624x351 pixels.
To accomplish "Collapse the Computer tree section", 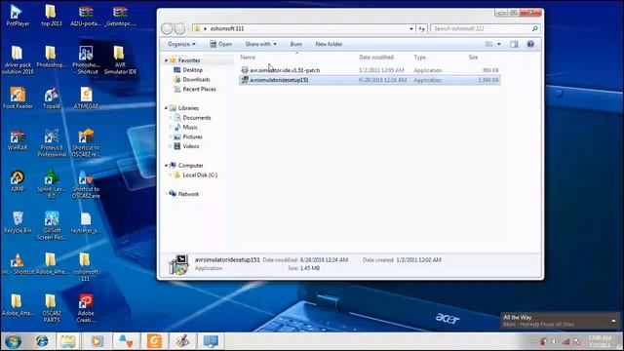I will coord(167,166).
